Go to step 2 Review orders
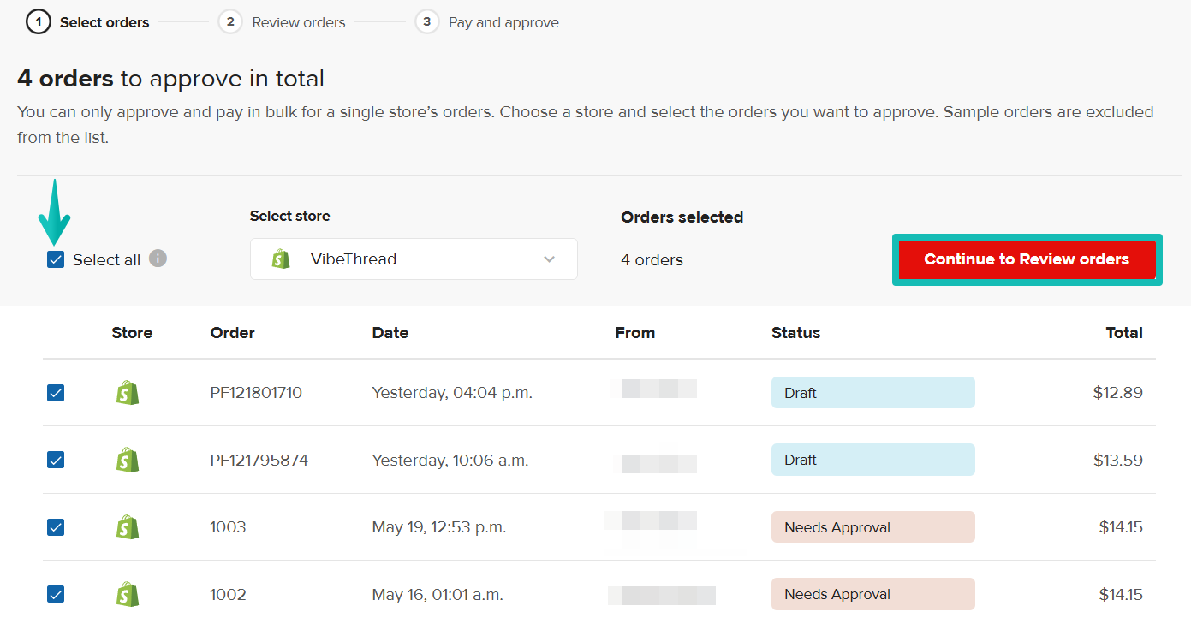Viewport: 1191px width, 624px height. (x=283, y=22)
